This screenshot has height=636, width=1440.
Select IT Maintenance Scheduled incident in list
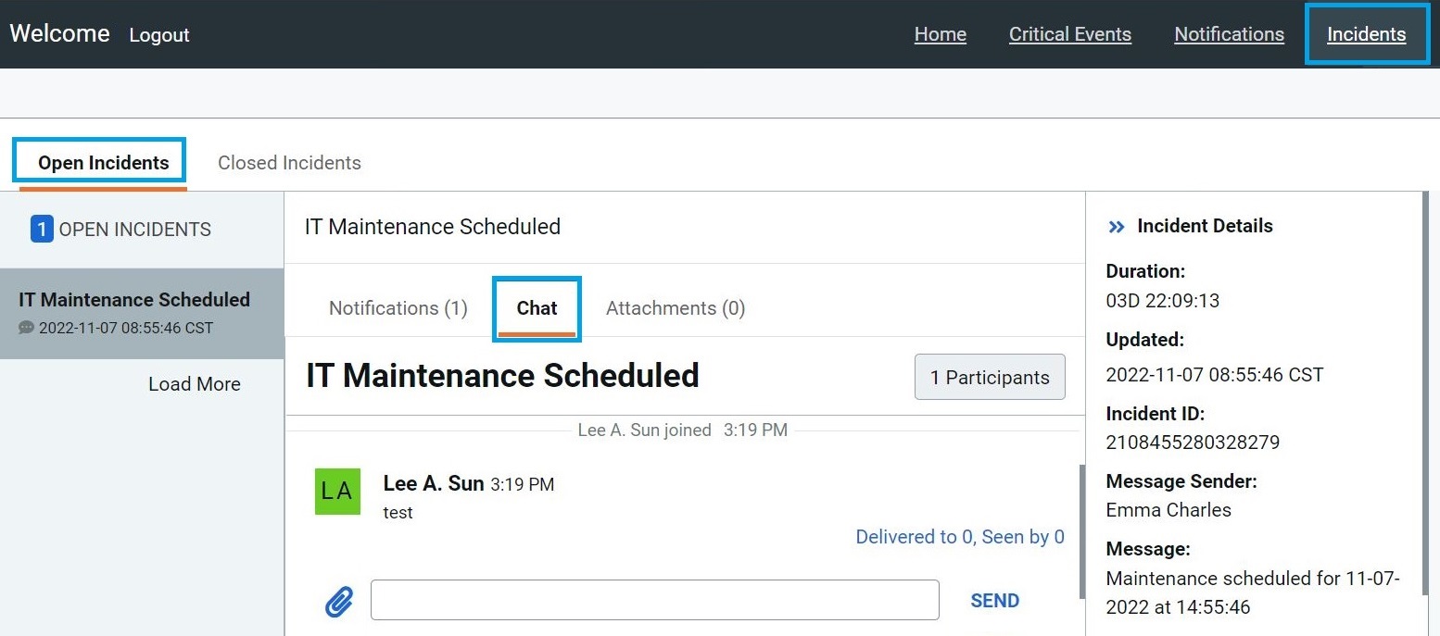point(142,313)
